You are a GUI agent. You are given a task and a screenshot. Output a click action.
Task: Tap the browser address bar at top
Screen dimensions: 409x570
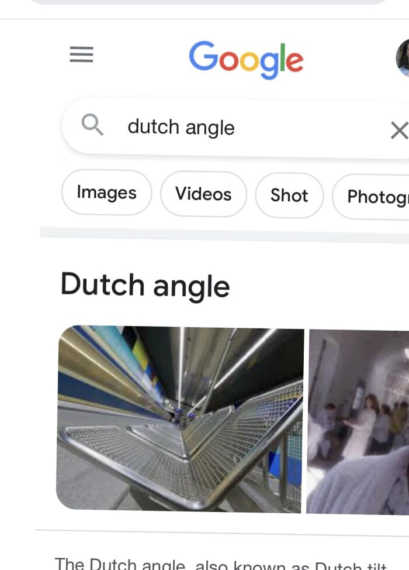point(209,2)
